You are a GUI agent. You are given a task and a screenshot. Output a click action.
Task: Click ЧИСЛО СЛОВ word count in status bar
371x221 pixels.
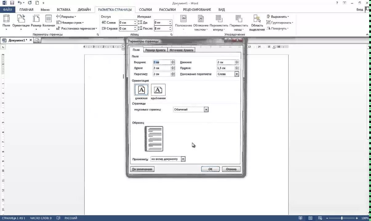point(41,218)
